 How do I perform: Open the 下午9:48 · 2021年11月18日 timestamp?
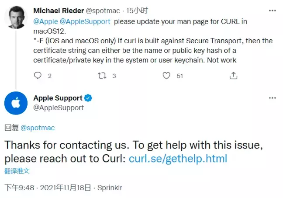pyautogui.click(x=48, y=188)
